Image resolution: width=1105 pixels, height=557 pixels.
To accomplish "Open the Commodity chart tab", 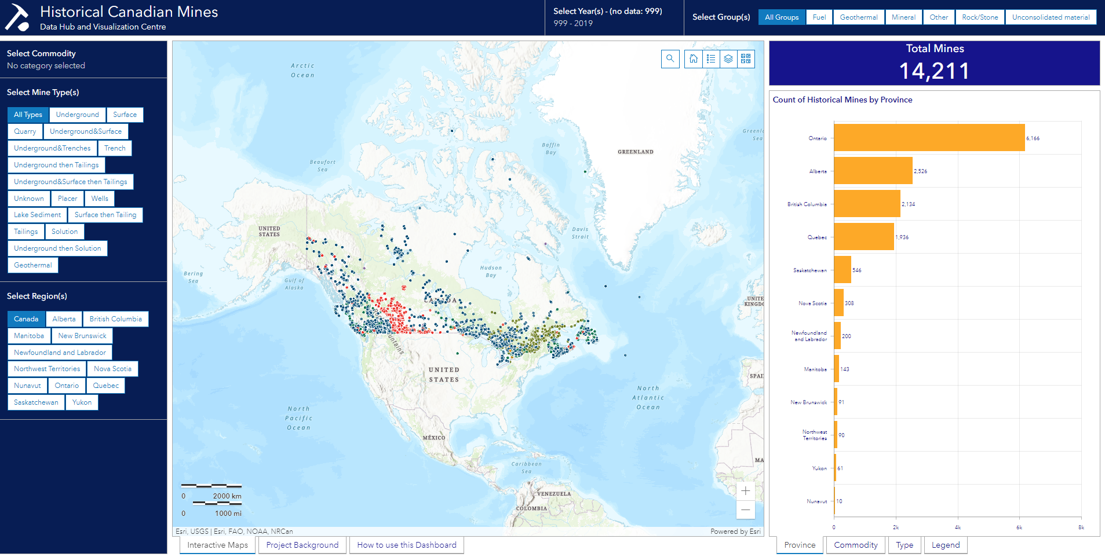I will point(855,544).
